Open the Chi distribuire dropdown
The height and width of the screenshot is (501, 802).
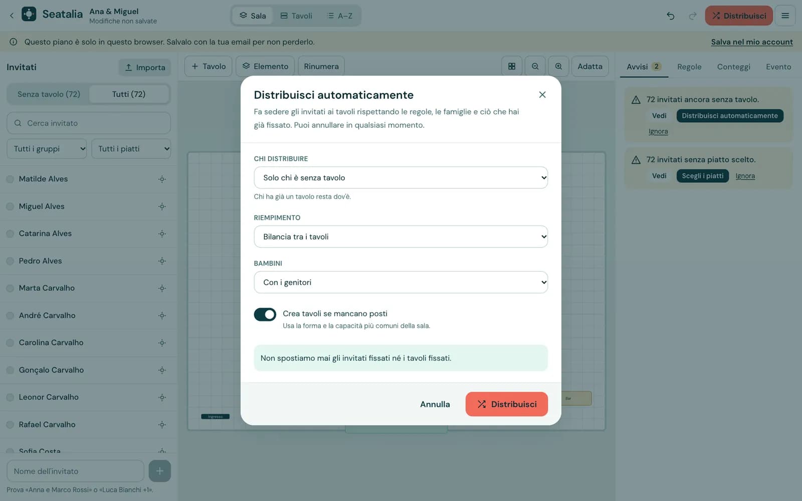point(400,177)
